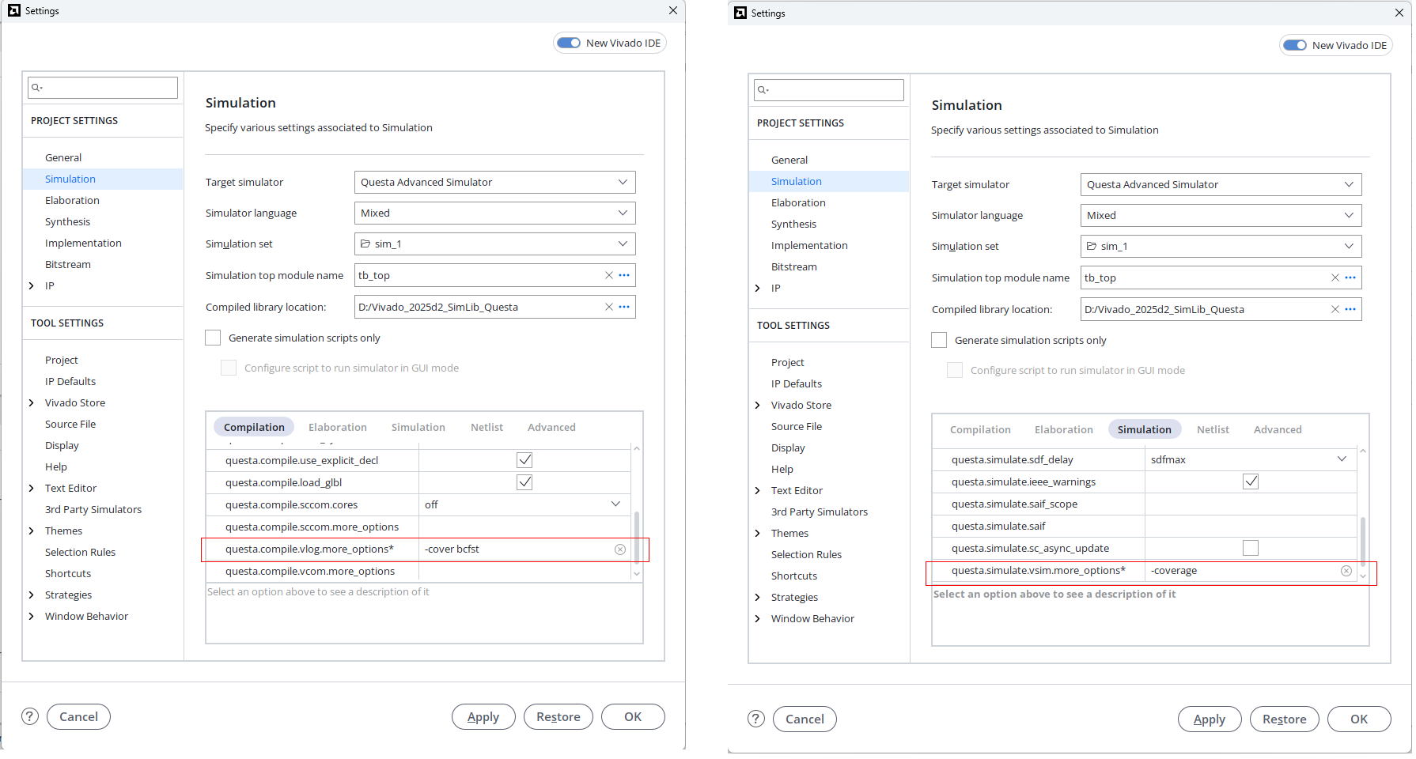The image size is (1416, 759).
Task: Clear the -cover bcfst vlog options value
Action: [x=620, y=549]
